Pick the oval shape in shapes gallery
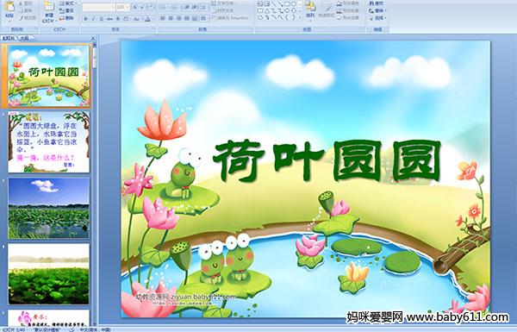 [x=293, y=3]
